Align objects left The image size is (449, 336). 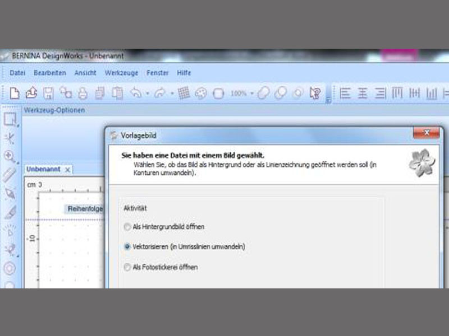(x=345, y=94)
